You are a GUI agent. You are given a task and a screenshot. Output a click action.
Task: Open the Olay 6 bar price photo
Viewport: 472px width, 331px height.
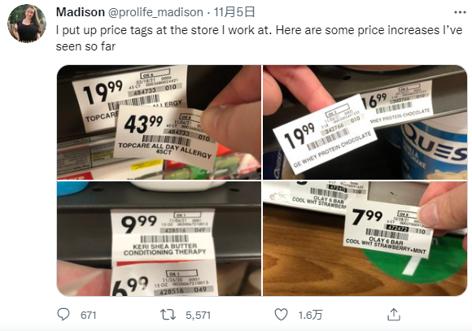[x=365, y=238]
